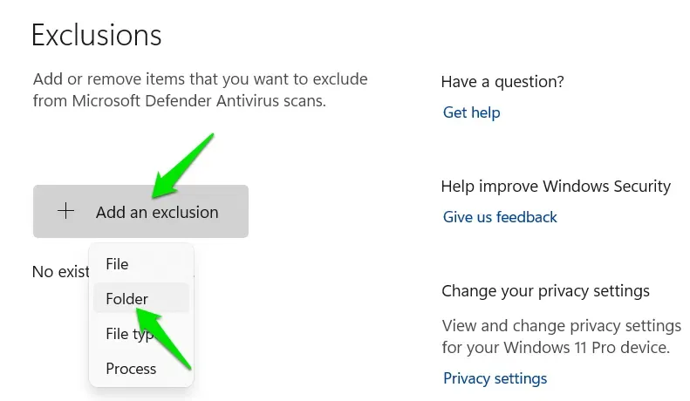Click the plus icon beside Add an exclusion
This screenshot has height=401, width=690.
click(65, 212)
